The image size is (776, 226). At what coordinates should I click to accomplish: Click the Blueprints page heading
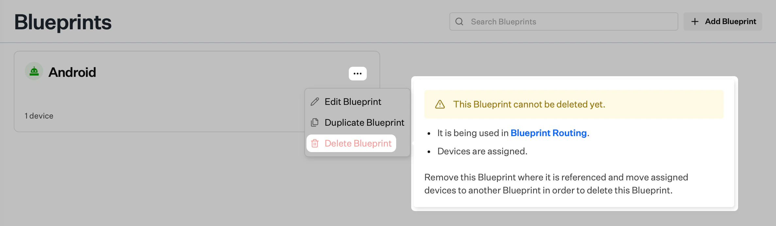63,22
